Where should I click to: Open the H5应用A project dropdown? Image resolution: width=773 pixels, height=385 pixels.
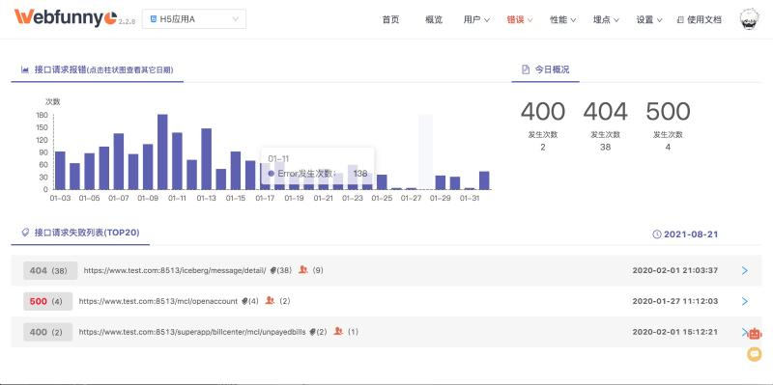(194, 19)
